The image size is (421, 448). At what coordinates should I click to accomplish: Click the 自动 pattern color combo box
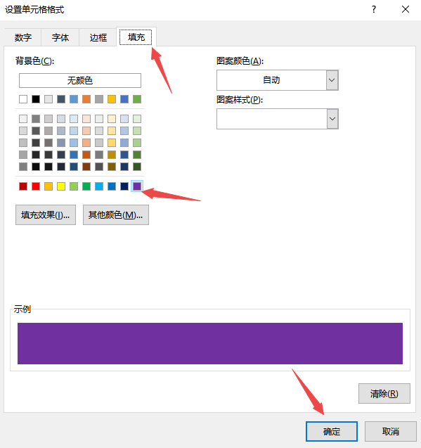pyautogui.click(x=278, y=80)
